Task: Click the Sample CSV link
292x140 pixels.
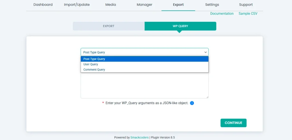Action: click(x=248, y=14)
